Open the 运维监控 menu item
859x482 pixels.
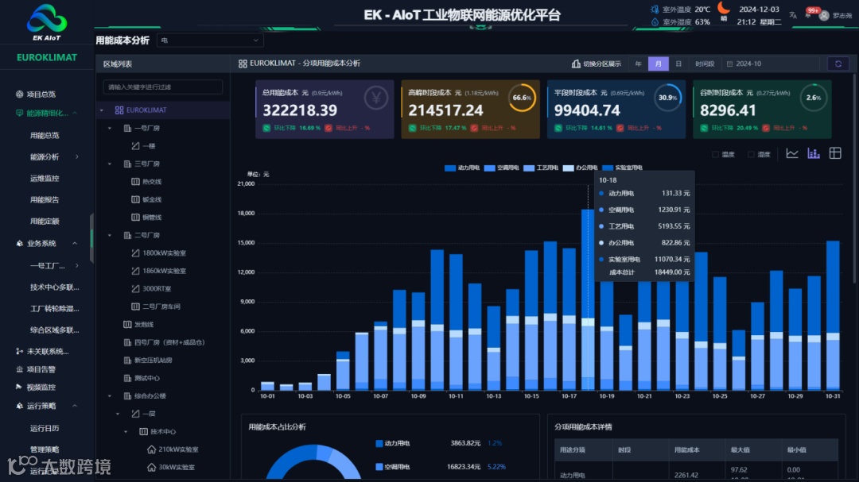[x=45, y=179]
